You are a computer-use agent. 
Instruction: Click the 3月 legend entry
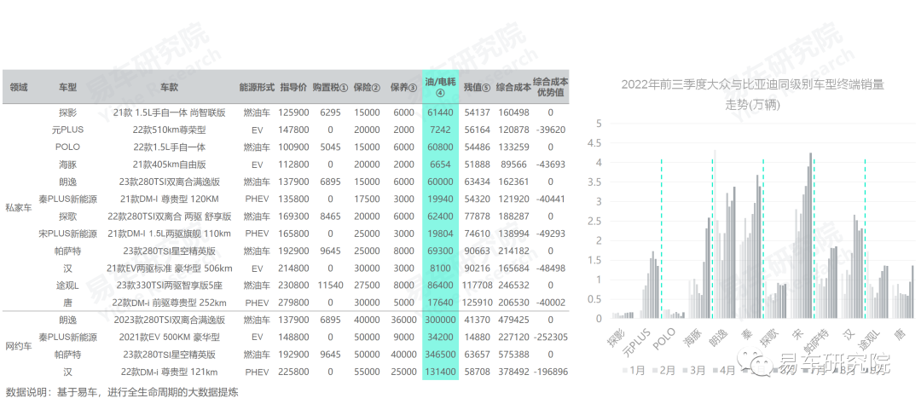[702, 371]
